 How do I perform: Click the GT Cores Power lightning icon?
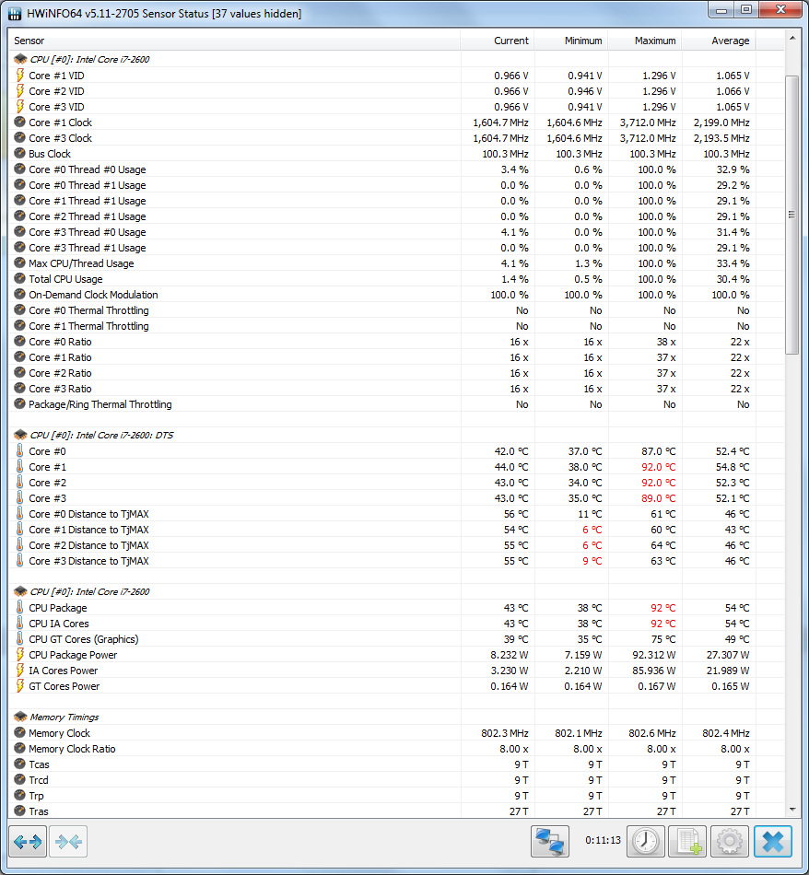[x=20, y=685]
